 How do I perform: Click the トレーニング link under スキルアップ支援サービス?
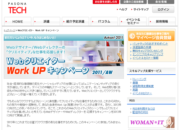(x=139, y=79)
